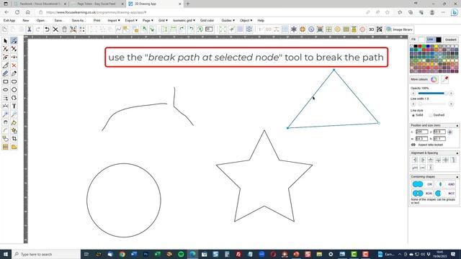Click the AND combine button
Viewport: 461px width, 259px height.
click(445, 184)
